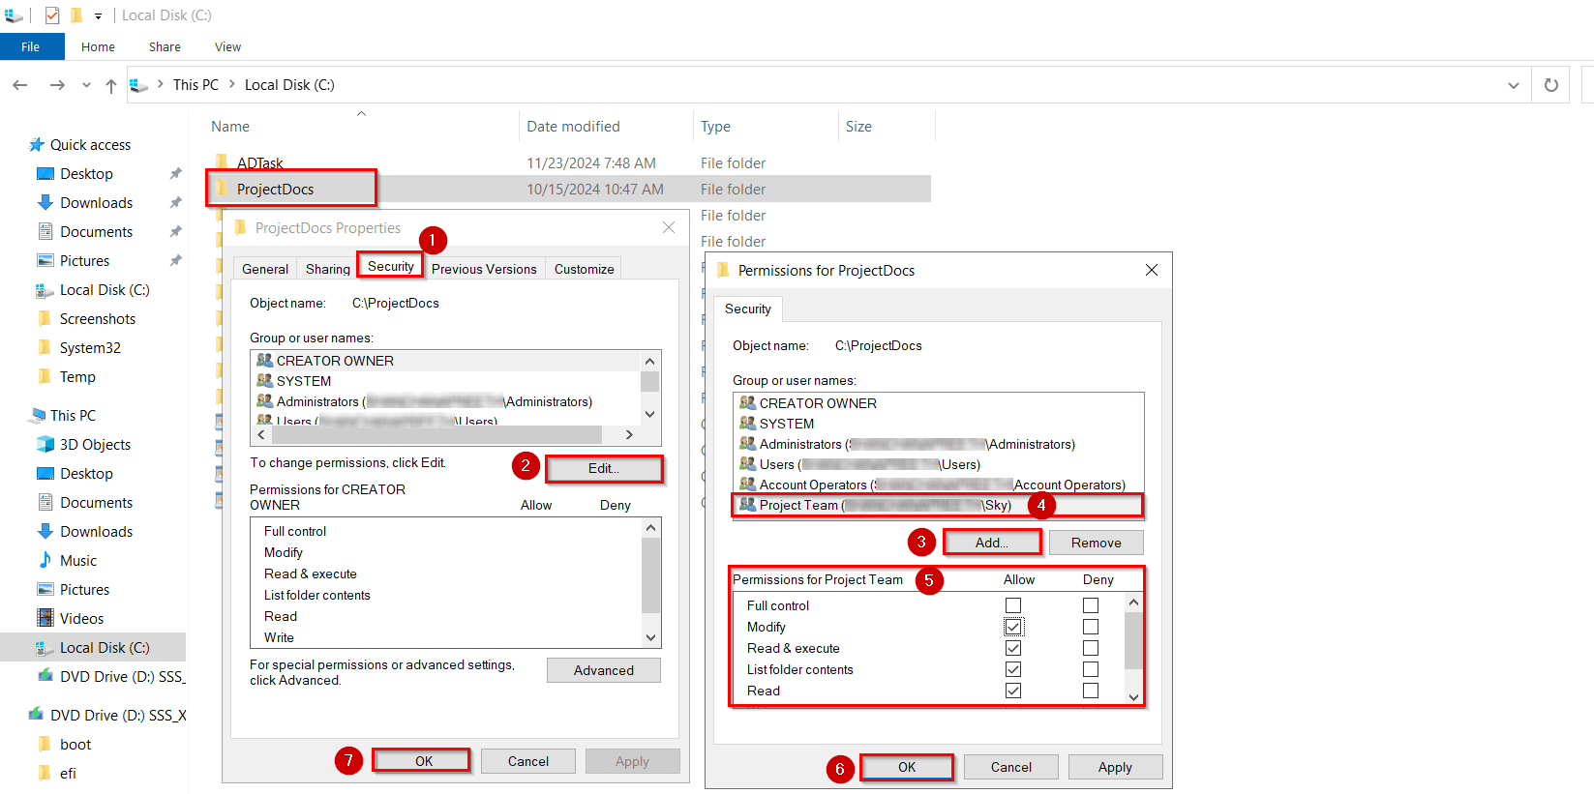Click the ADTask folder icon

click(222, 162)
